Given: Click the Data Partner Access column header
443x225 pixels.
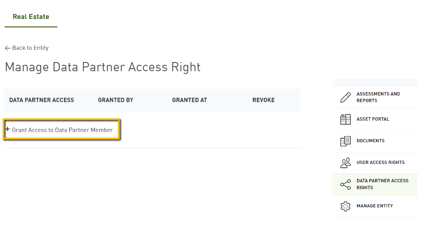Looking at the screenshot, I should [41, 100].
